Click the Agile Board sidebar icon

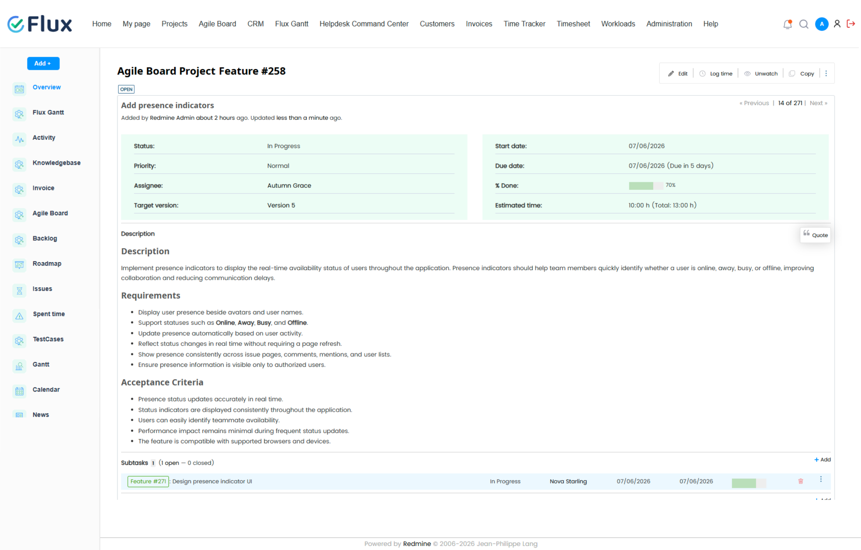pos(19,215)
